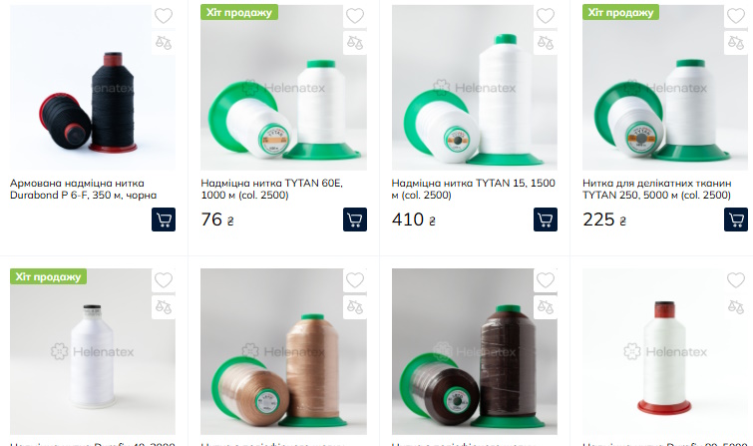Add the 410 ₴ TYTAN 15 to cart
This screenshot has height=446, width=753.
point(546,220)
